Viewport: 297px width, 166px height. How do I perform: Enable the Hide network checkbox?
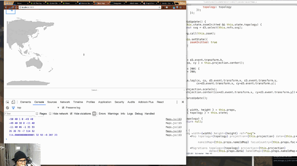(50, 114)
